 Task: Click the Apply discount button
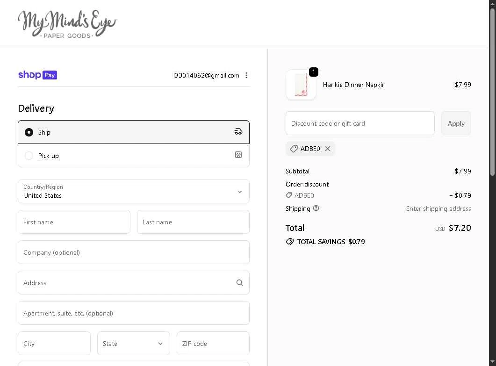click(456, 123)
